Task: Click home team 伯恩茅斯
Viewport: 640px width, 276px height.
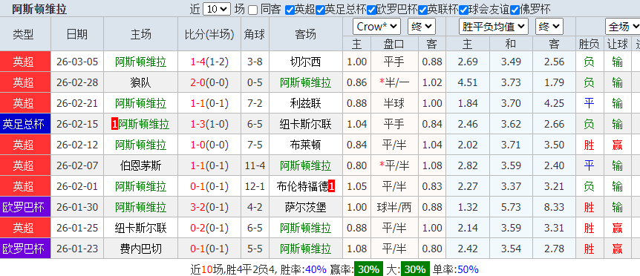Action: pyautogui.click(x=141, y=165)
